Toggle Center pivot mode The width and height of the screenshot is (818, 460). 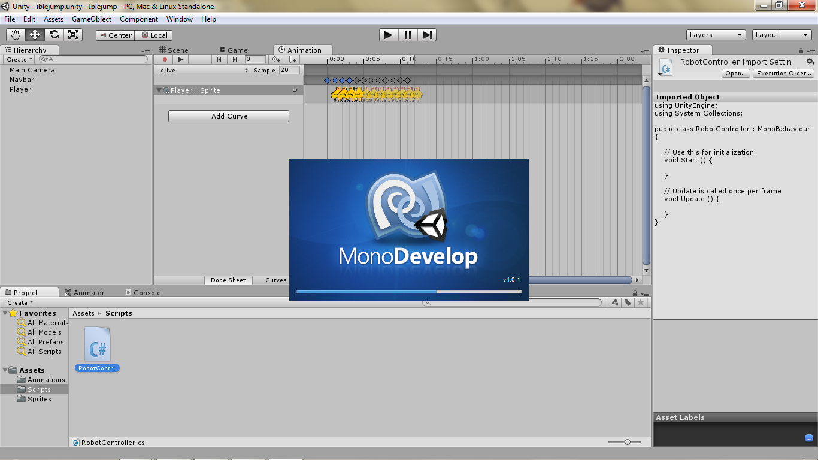115,35
